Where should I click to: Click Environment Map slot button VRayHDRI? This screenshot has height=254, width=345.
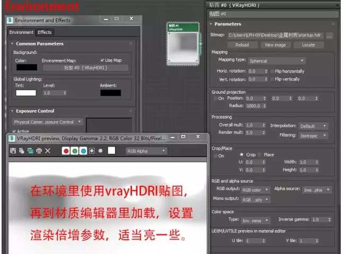tap(86, 68)
